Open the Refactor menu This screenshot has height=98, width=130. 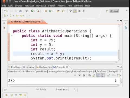coord(29,6)
